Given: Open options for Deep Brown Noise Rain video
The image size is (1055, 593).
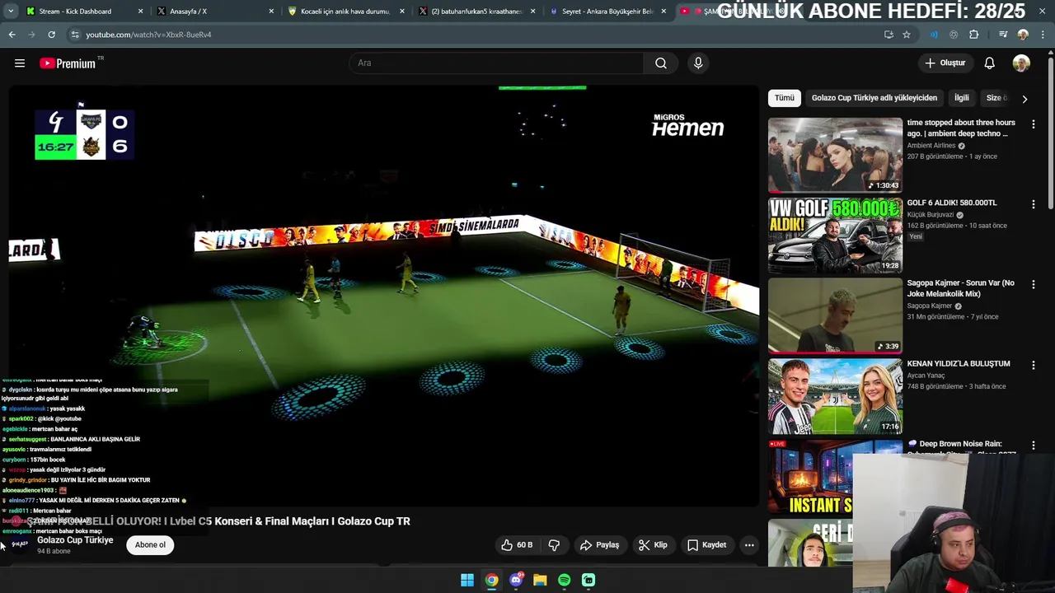Looking at the screenshot, I should (x=1034, y=446).
